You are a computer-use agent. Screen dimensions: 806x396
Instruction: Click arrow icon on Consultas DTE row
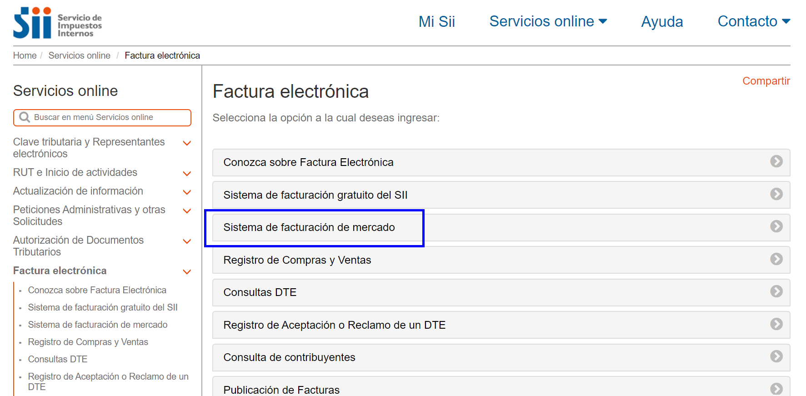tap(776, 291)
